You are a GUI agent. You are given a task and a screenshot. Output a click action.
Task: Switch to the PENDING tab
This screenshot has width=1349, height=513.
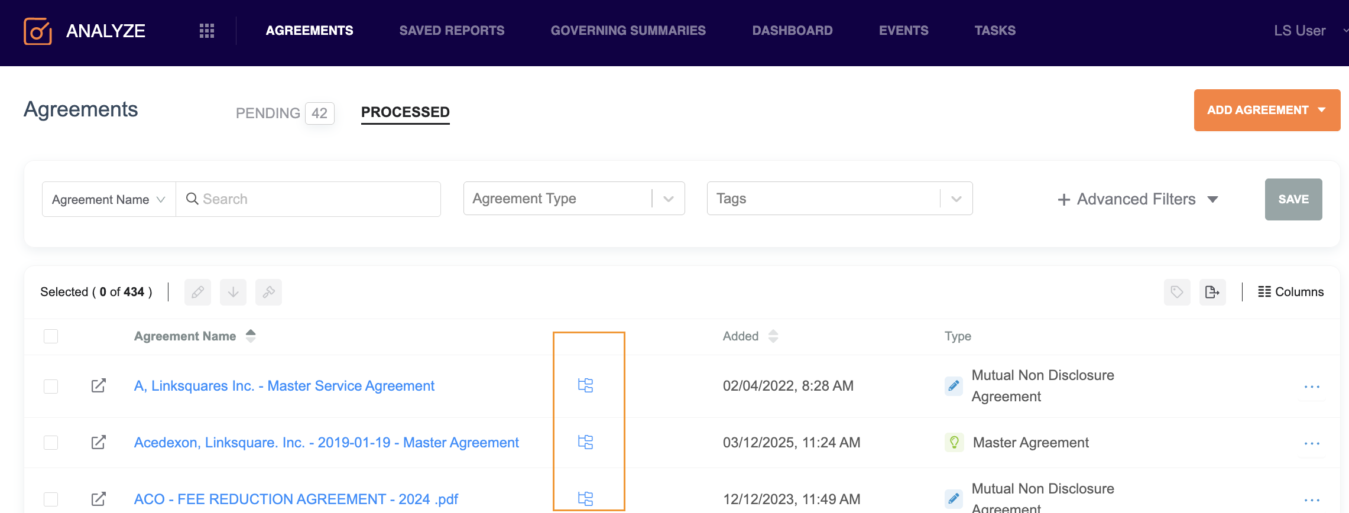268,113
